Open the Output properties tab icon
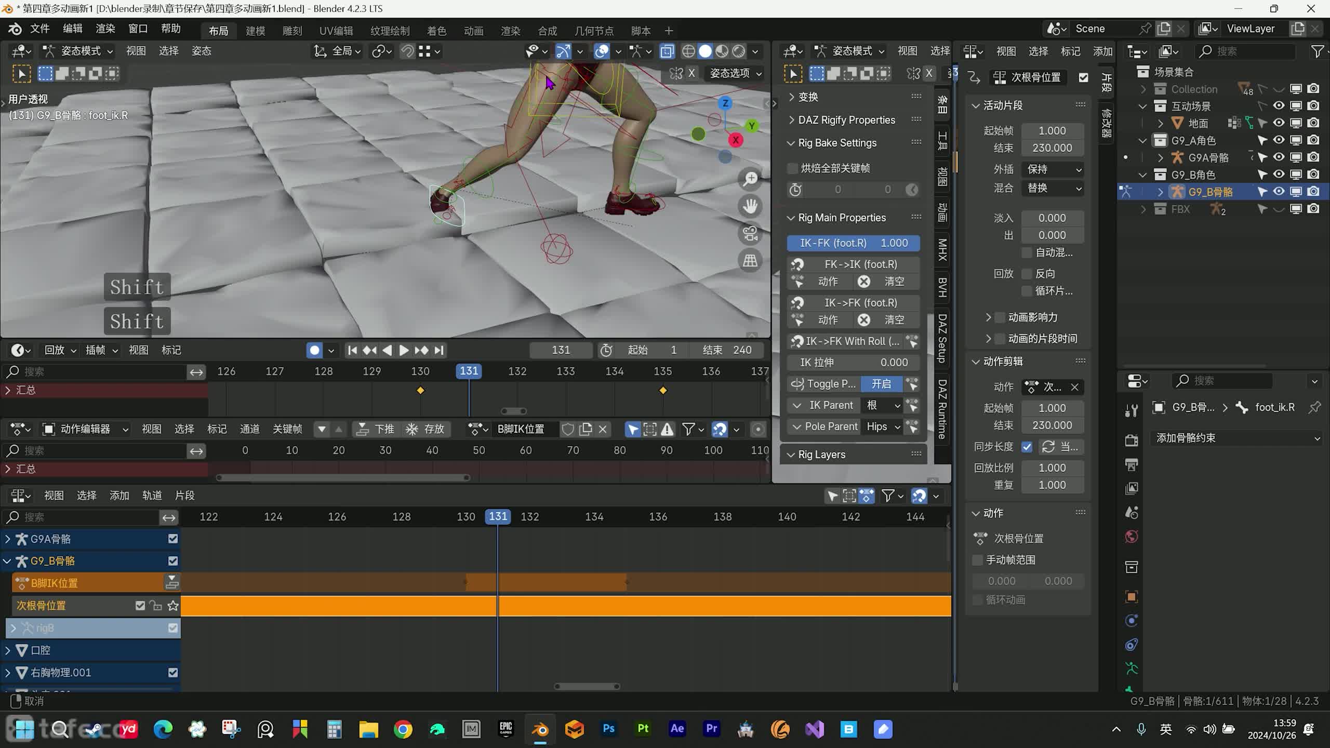Viewport: 1330px width, 748px height. (x=1132, y=464)
